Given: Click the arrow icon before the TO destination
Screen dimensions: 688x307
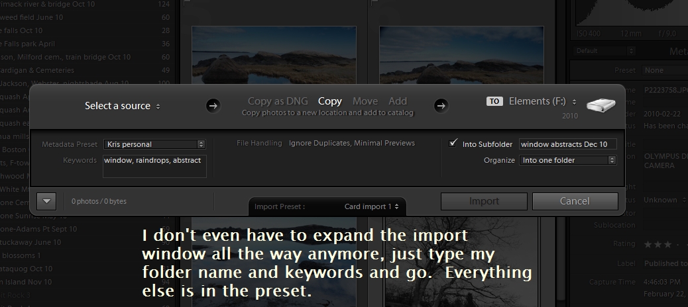Looking at the screenshot, I should [441, 105].
